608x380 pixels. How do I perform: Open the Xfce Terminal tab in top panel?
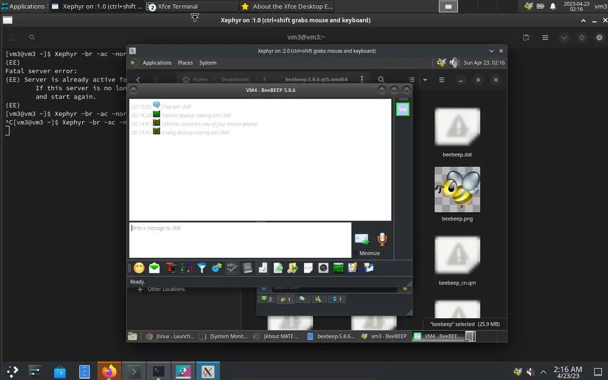pyautogui.click(x=192, y=6)
